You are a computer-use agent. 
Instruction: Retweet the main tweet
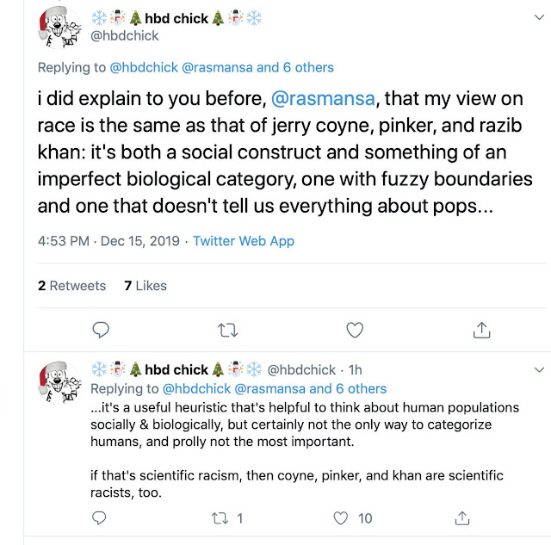pyautogui.click(x=228, y=329)
